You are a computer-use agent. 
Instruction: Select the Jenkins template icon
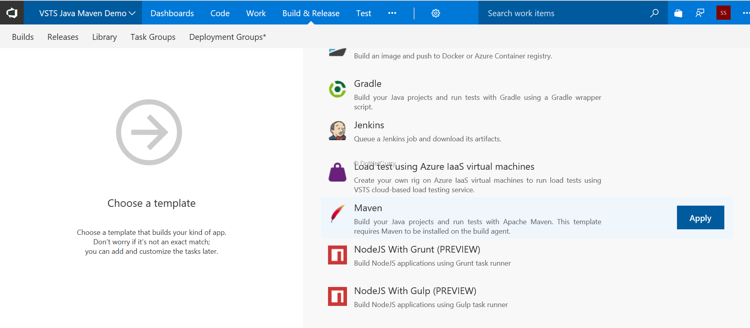337,131
